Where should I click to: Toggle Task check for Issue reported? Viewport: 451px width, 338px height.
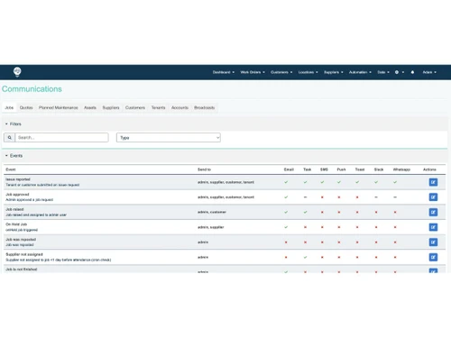[x=305, y=182]
